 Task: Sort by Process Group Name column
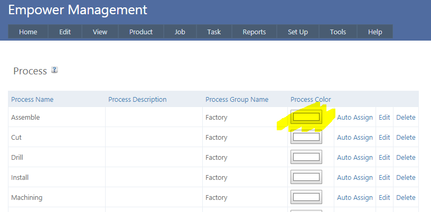237,100
